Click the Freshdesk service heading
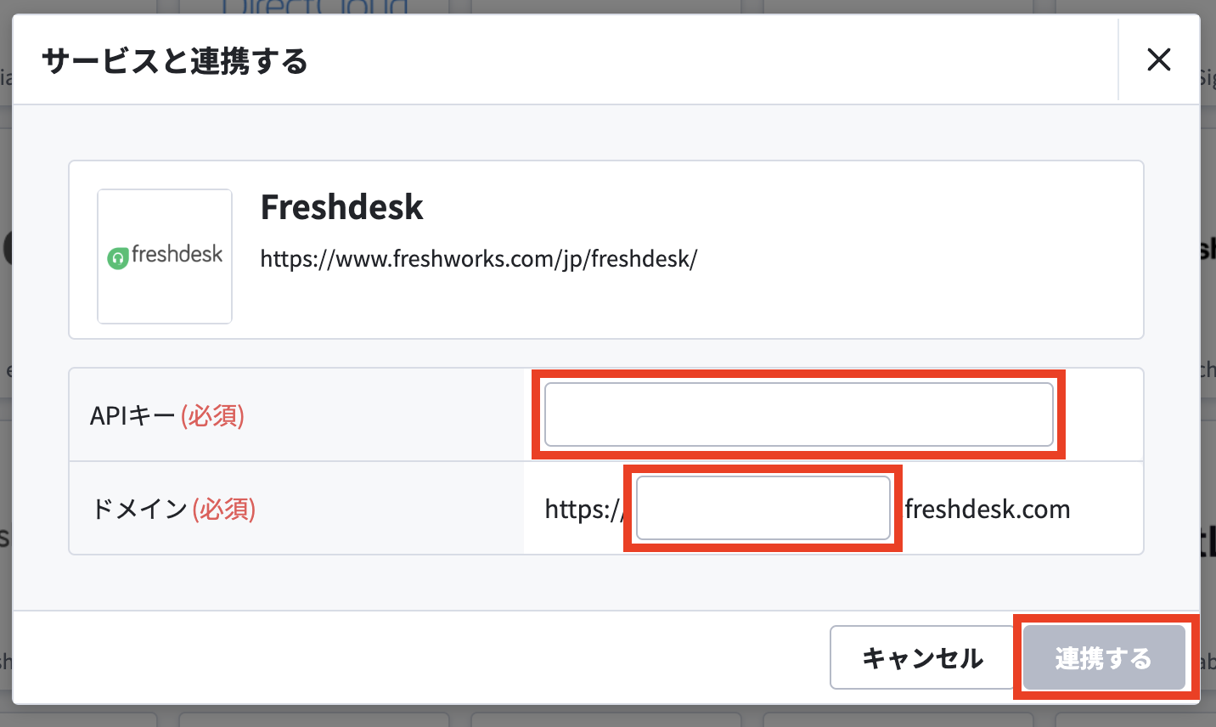This screenshot has width=1216, height=727. click(x=341, y=206)
